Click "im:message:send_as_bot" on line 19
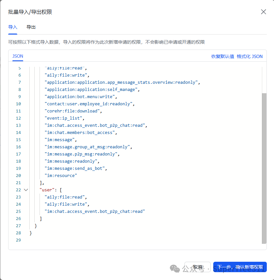The width and height of the screenshot is (274, 280). [x=75, y=169]
